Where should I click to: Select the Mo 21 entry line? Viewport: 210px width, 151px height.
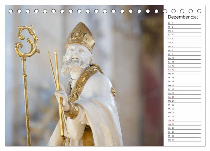click(184, 101)
